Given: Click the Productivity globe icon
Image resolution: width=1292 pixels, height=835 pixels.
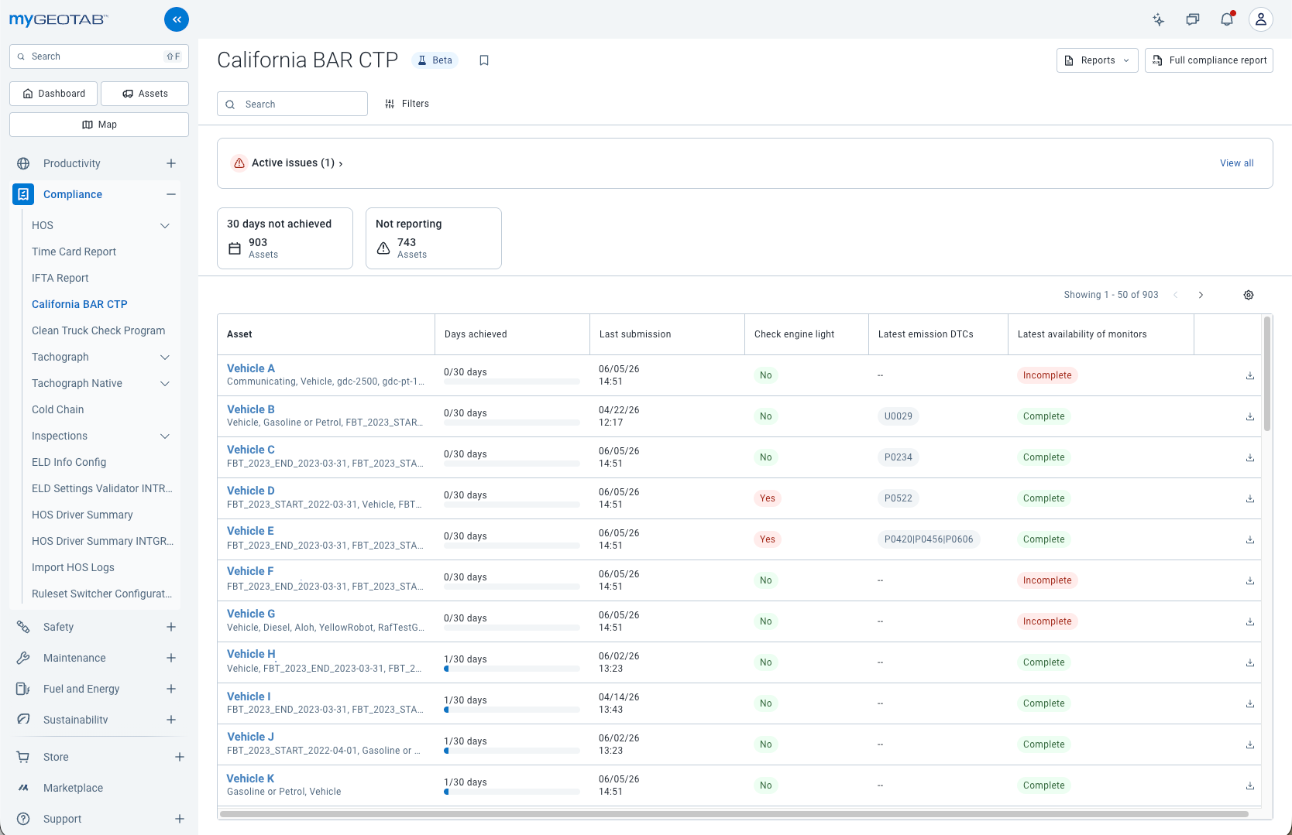Looking at the screenshot, I should coord(23,163).
